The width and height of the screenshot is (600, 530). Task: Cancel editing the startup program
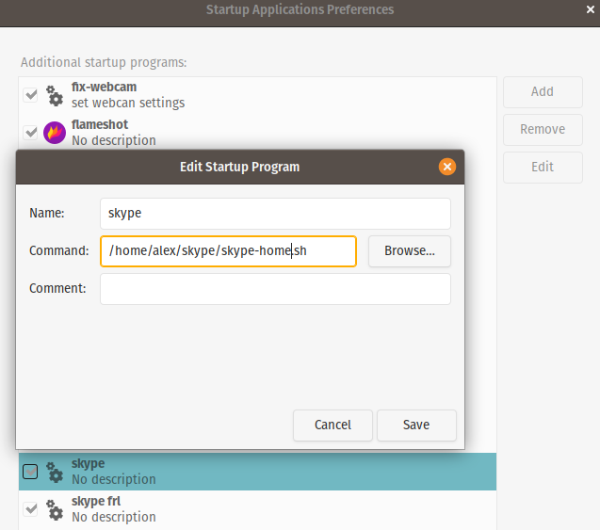(332, 426)
